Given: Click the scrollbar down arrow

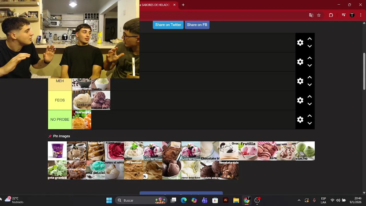Looking at the screenshot, I should (364, 193).
